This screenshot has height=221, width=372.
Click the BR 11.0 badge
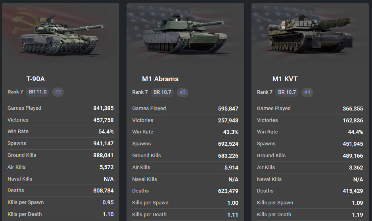(x=38, y=92)
